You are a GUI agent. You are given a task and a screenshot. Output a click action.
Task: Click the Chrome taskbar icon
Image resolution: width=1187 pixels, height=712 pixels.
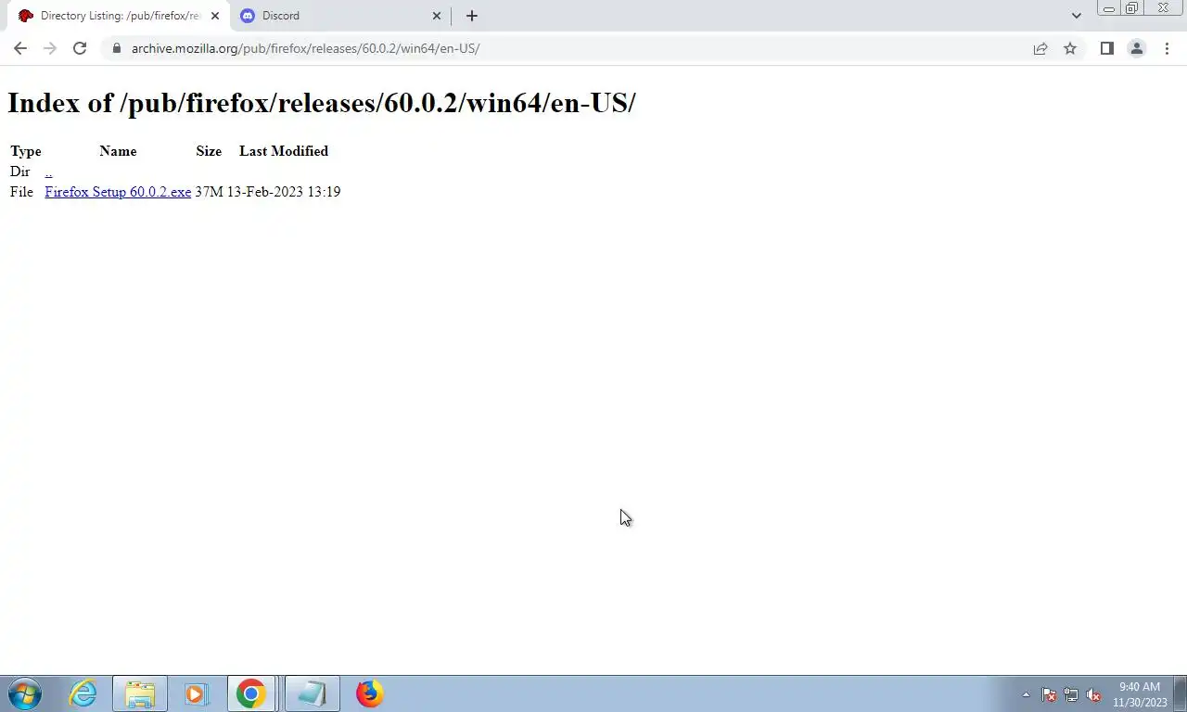click(x=251, y=693)
